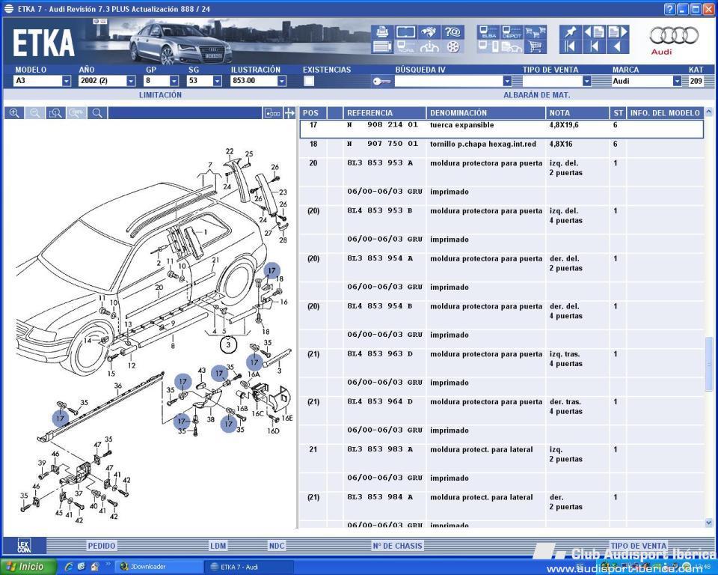Click the TIPO DE VENTA bottom button
The width and height of the screenshot is (718, 575).
(638, 546)
